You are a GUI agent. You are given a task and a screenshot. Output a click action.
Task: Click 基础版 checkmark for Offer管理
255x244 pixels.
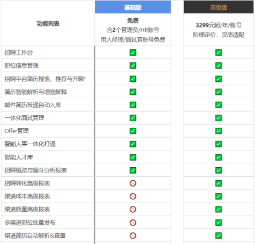coord(133,131)
